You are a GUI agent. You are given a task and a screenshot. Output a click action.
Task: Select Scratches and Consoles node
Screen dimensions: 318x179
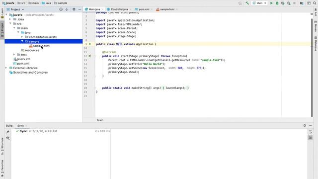(30, 73)
